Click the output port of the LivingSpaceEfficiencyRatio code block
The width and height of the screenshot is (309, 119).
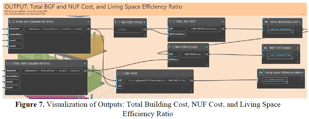coord(191,80)
